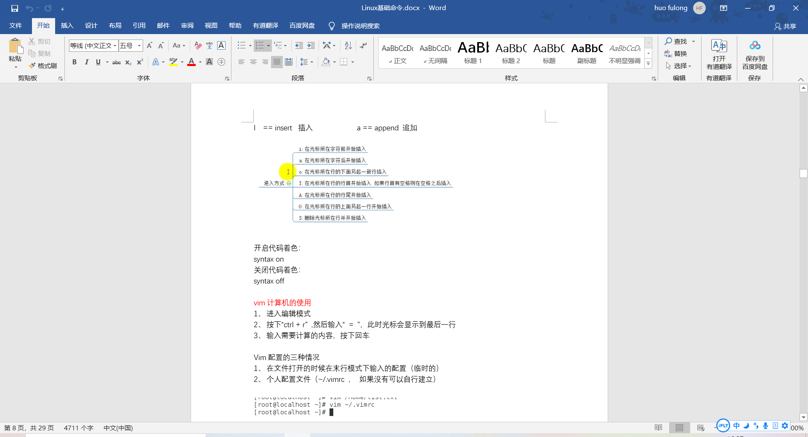This screenshot has width=808, height=437.
Task: Toggle Show/Hide paragraph marks
Action: point(363,45)
